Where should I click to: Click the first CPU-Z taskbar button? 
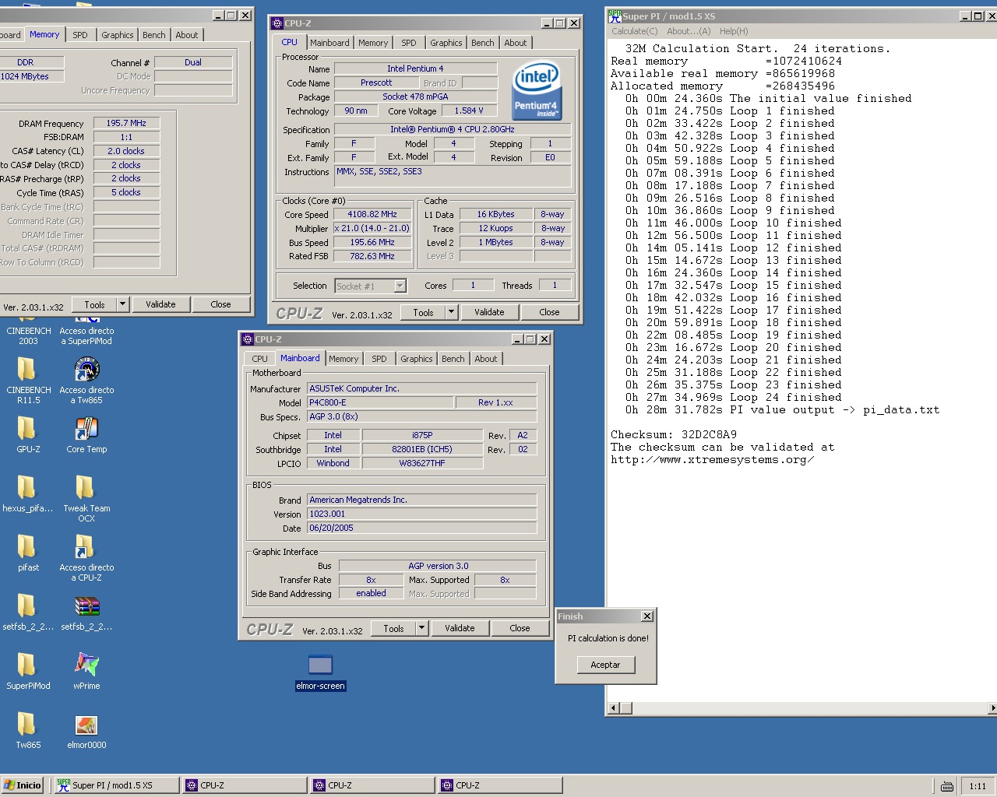(245, 785)
